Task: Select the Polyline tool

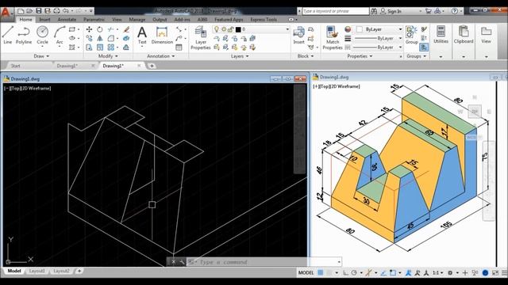Action: click(x=24, y=35)
